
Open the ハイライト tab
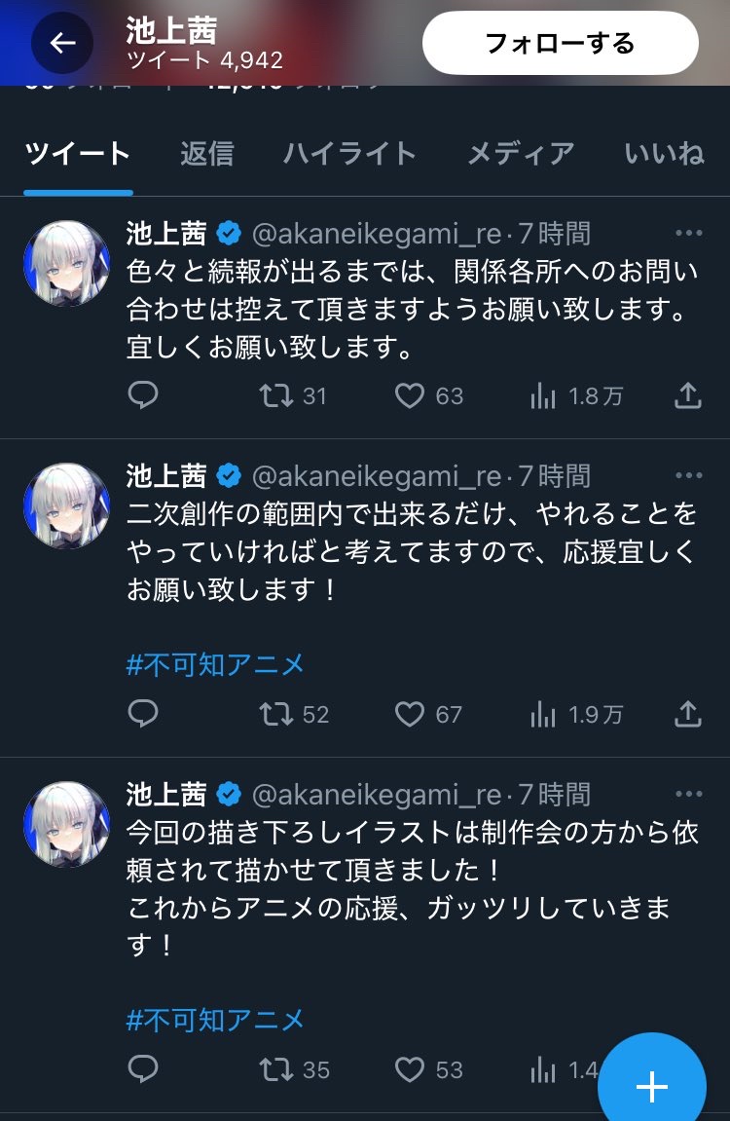[x=349, y=154]
